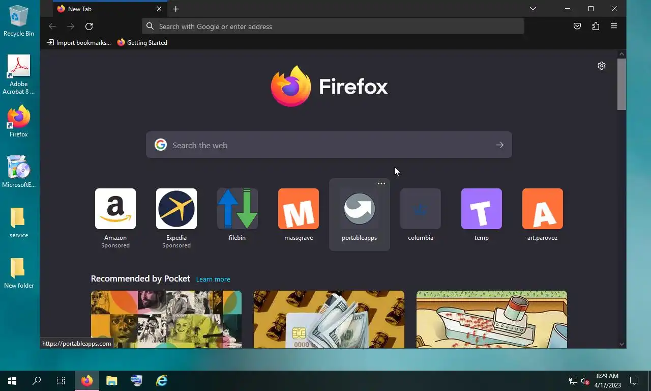The height and width of the screenshot is (391, 651).
Task: Go back with the back arrow button
Action: (x=52, y=26)
